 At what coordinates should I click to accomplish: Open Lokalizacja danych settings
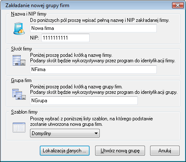(x=65, y=151)
